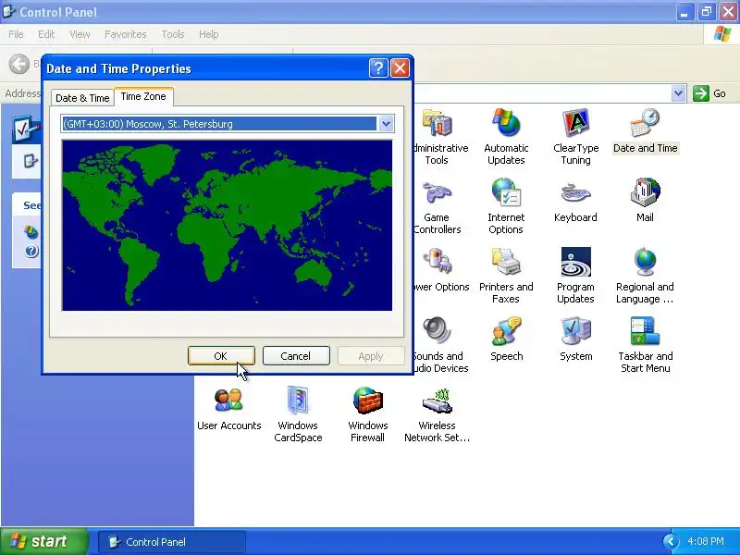Open Administrative Tools icon
The width and height of the screenshot is (740, 555).
pos(437,125)
